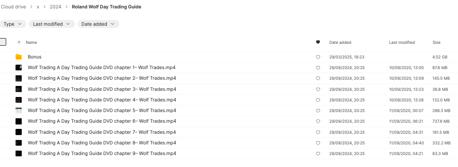The height and width of the screenshot is (167, 458).
Task: Tick the select-all checkbox in header
Action: 3,42
